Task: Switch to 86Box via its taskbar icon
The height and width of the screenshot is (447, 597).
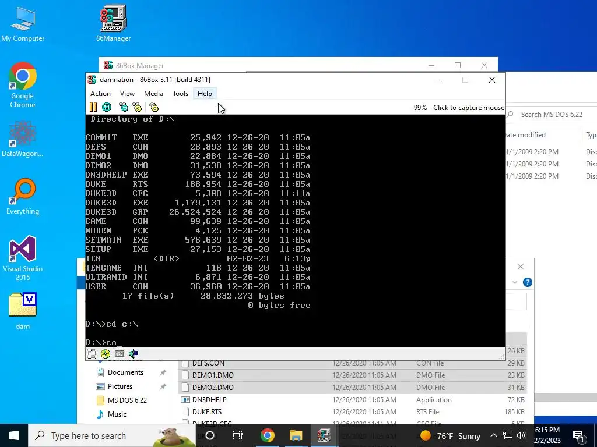Action: [x=324, y=435]
